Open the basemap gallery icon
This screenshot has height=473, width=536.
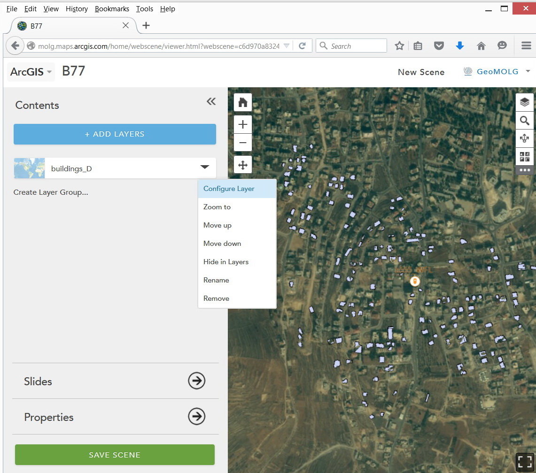pyautogui.click(x=525, y=157)
